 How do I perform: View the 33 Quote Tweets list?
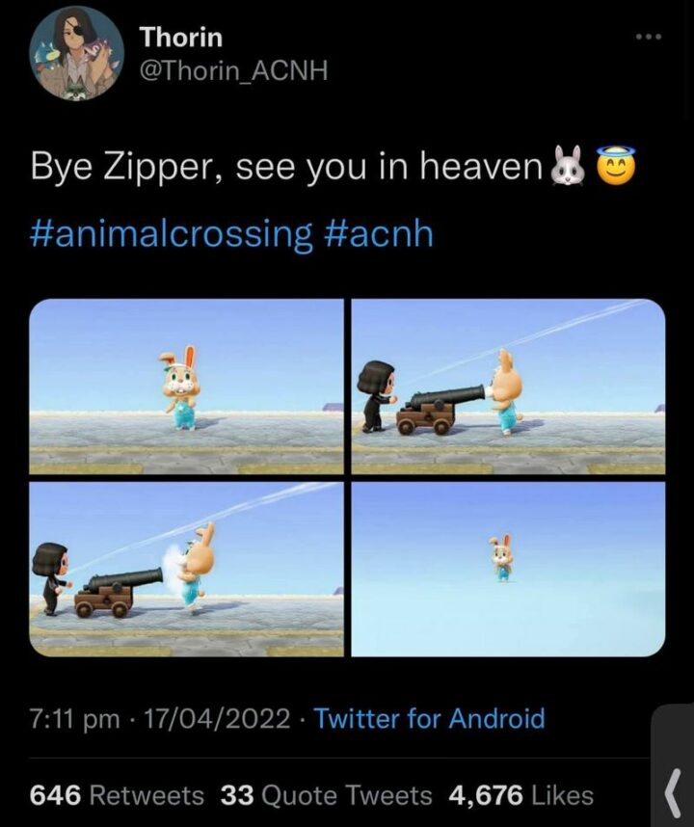pos(326,795)
